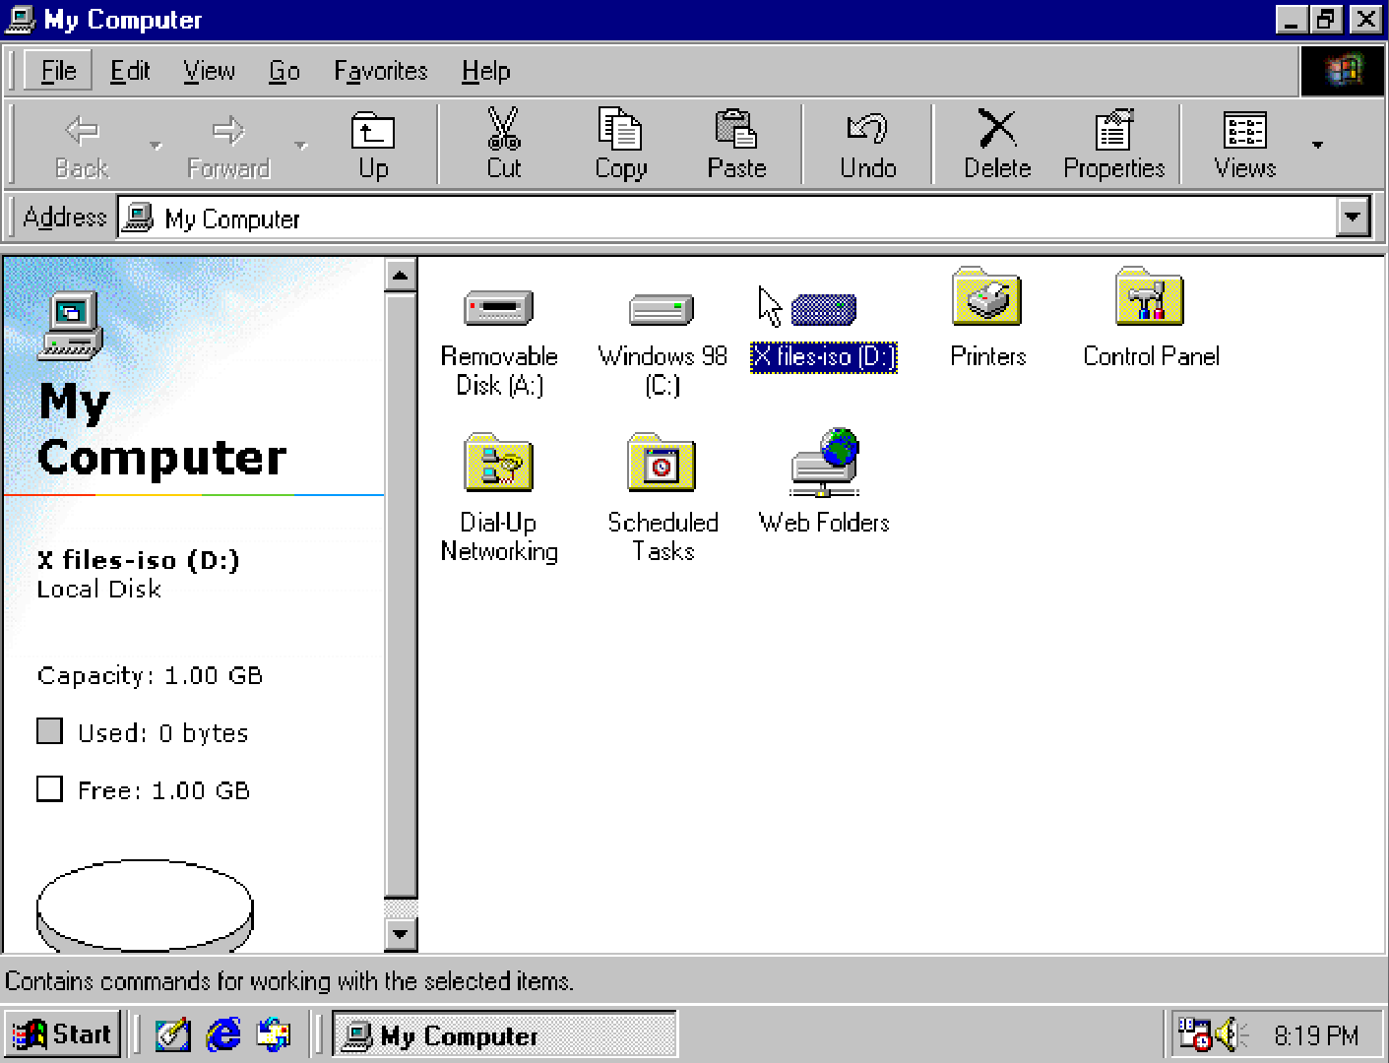The height and width of the screenshot is (1063, 1389).
Task: Click the Start button
Action: click(x=62, y=1033)
